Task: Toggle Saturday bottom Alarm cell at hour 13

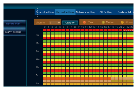Action: tap(94, 84)
